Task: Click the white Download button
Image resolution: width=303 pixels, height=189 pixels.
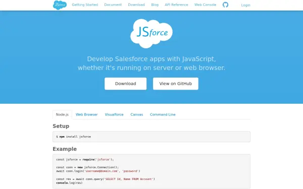Action: (x=126, y=84)
